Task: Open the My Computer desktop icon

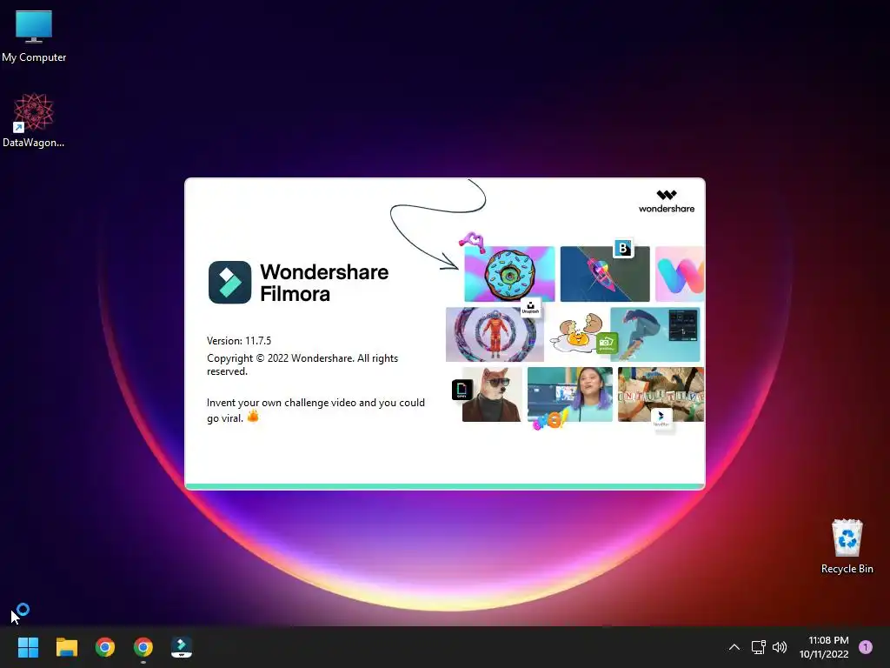Action: 34,37
